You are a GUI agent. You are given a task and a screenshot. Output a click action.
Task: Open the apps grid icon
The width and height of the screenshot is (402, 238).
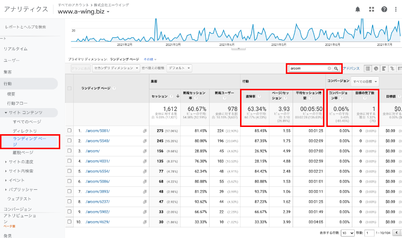[x=371, y=9]
